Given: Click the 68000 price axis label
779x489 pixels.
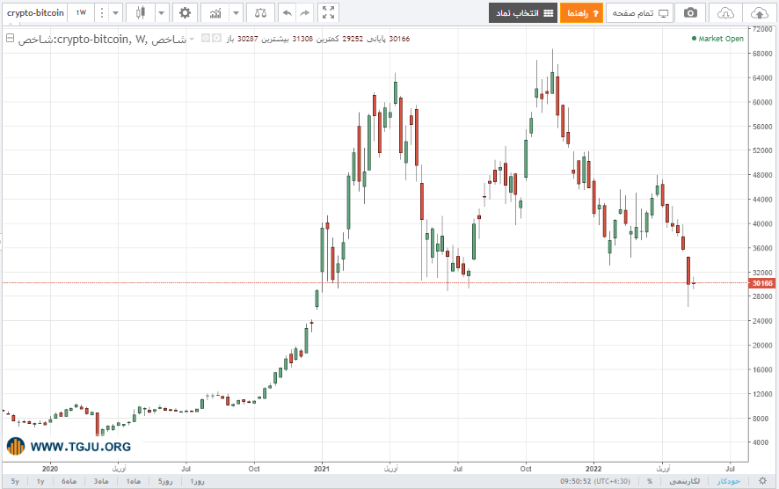Looking at the screenshot, I should (762, 54).
